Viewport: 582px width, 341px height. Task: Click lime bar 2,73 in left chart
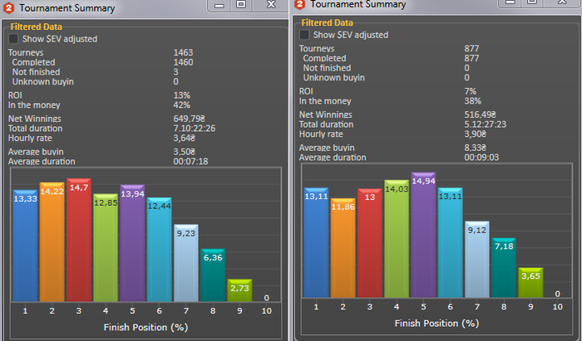(239, 290)
